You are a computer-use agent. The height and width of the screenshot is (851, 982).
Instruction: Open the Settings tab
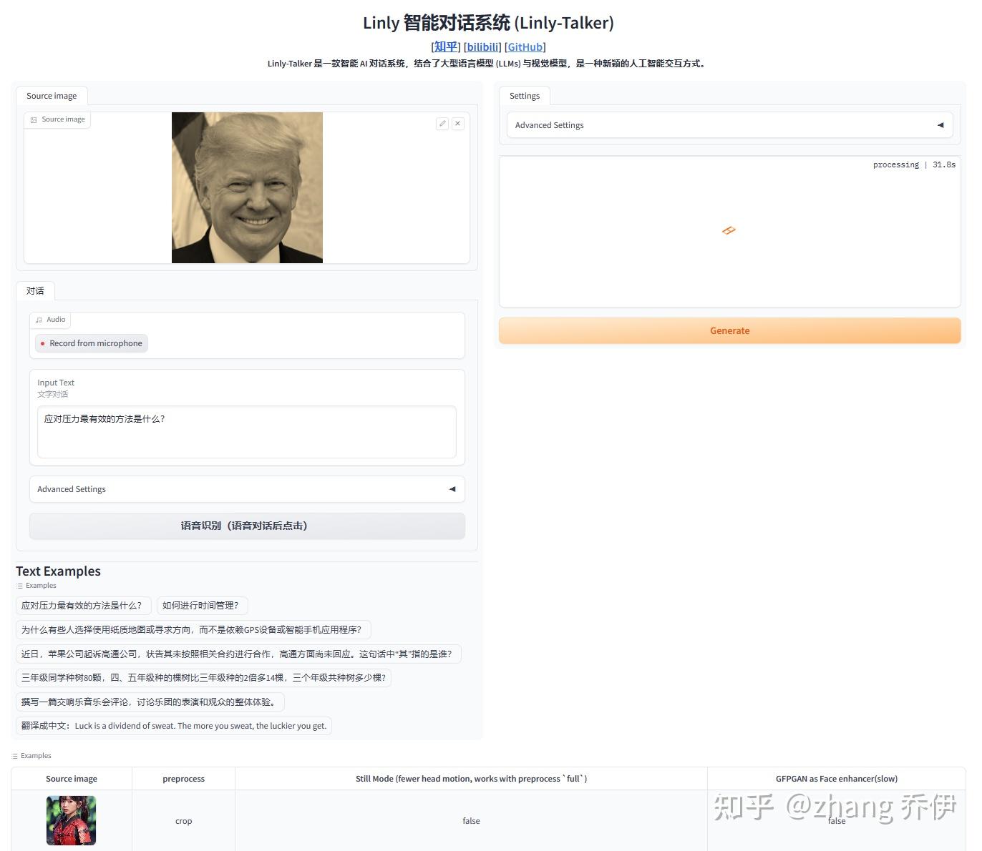pyautogui.click(x=525, y=95)
